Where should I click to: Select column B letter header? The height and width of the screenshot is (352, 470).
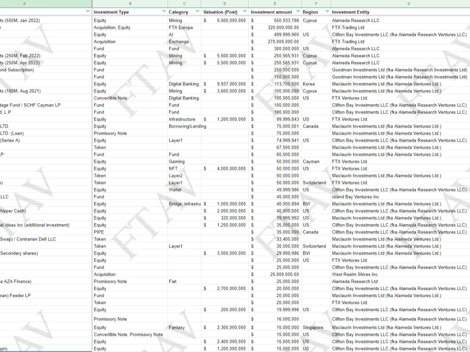pos(130,4)
